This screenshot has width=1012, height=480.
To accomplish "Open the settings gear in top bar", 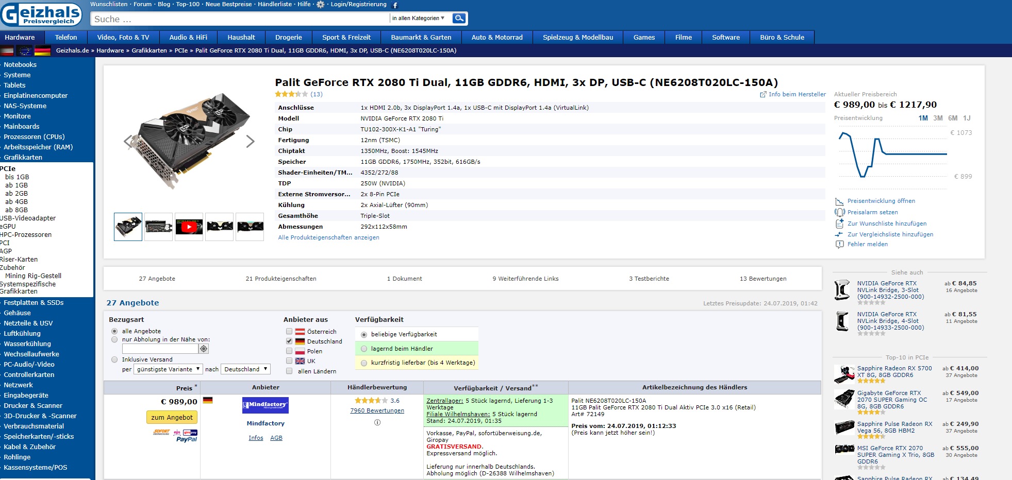I will coord(321,5).
